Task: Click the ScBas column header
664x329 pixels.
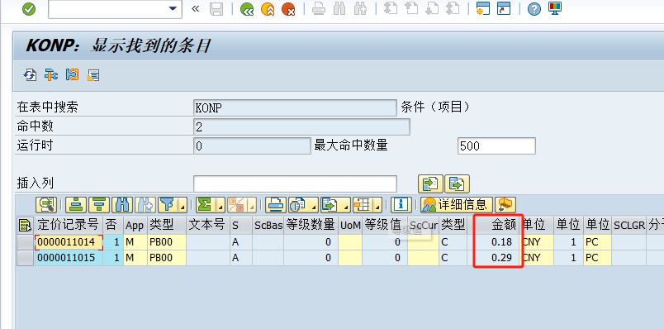Action: coord(268,225)
